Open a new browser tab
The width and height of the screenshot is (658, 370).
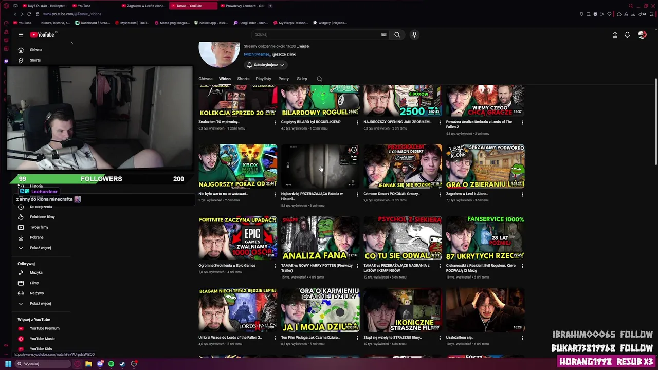(270, 6)
